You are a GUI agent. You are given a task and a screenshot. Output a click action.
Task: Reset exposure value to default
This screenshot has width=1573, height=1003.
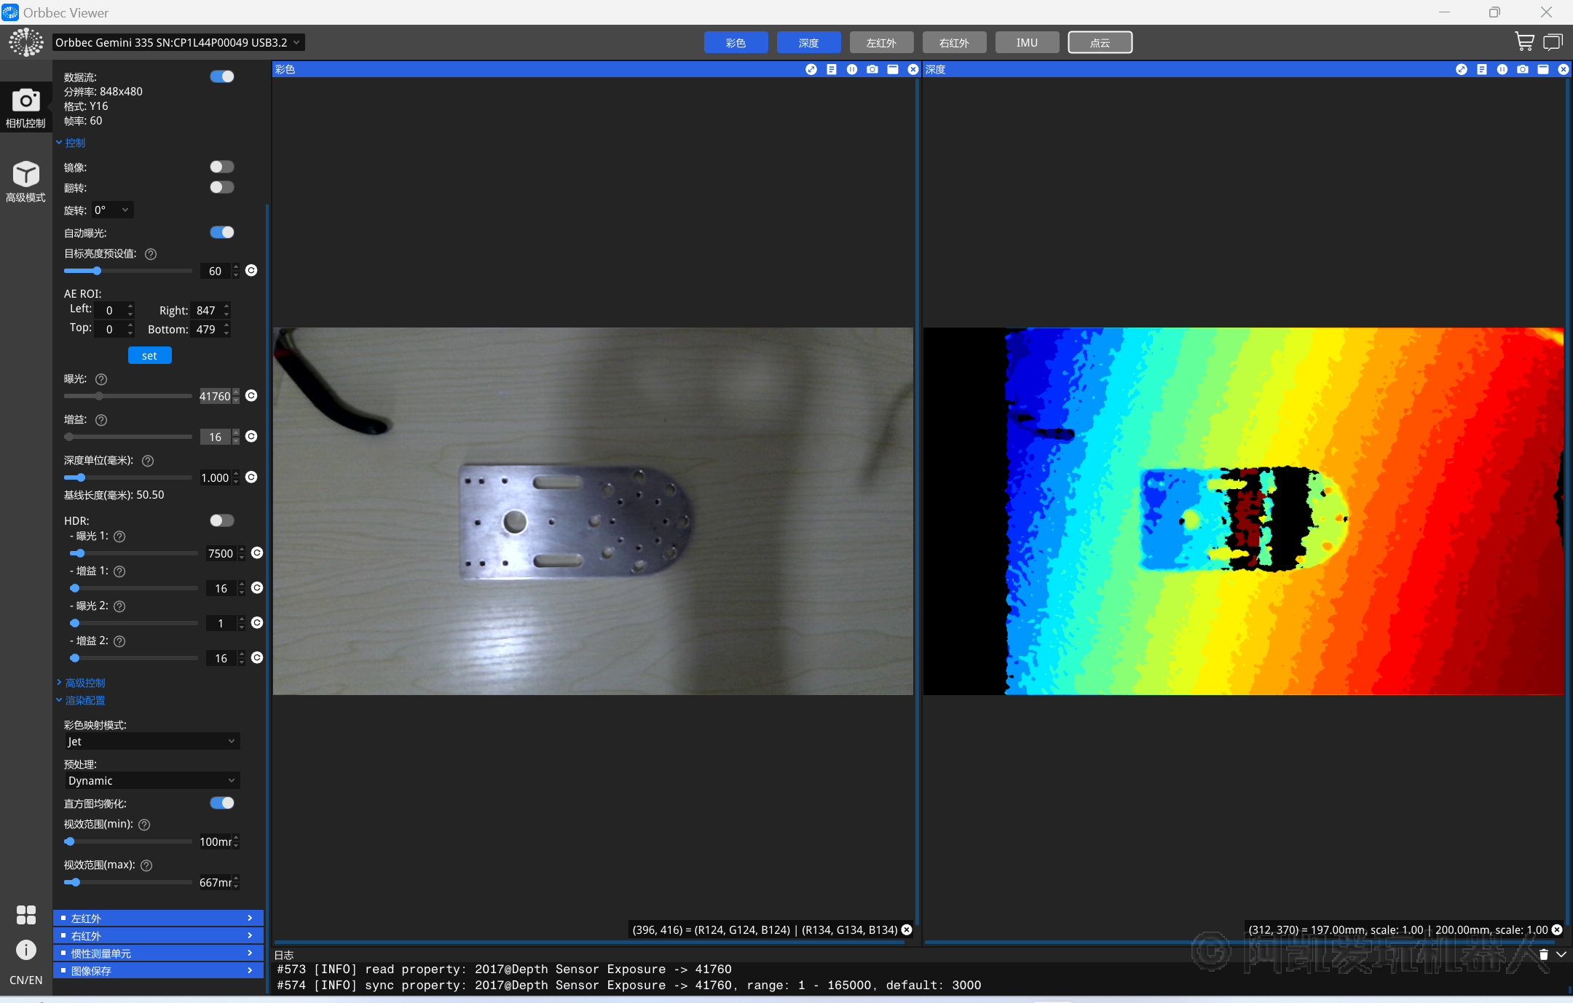tap(251, 396)
